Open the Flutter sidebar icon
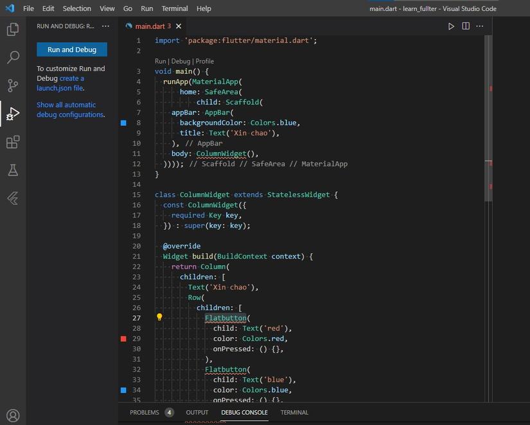Image resolution: width=530 pixels, height=425 pixels. (13, 198)
